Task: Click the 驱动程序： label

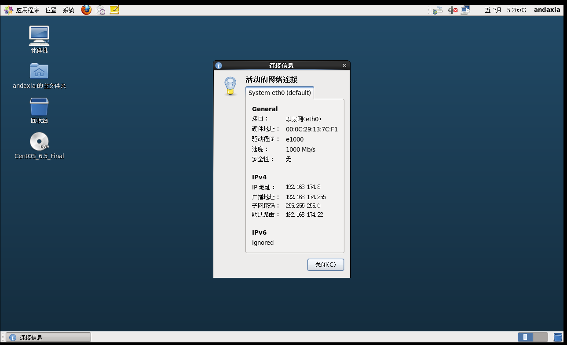Action: click(x=266, y=139)
